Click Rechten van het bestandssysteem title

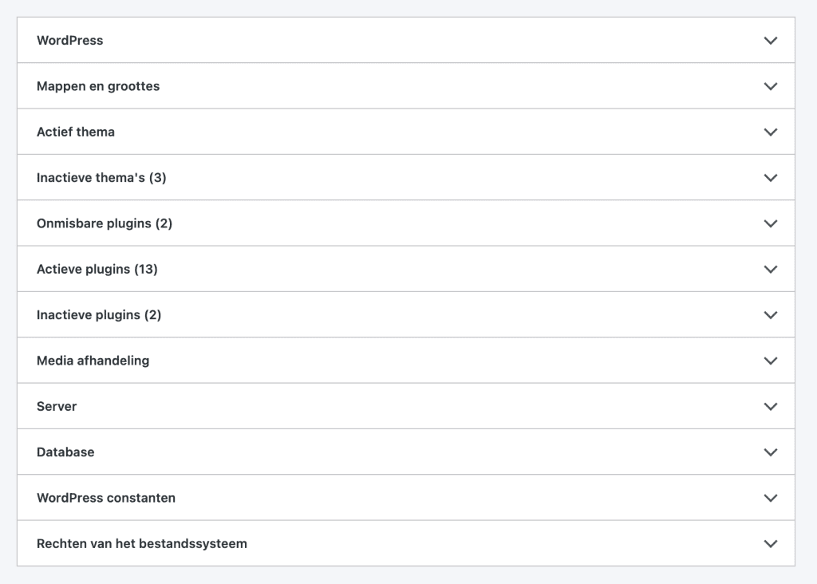[142, 544]
